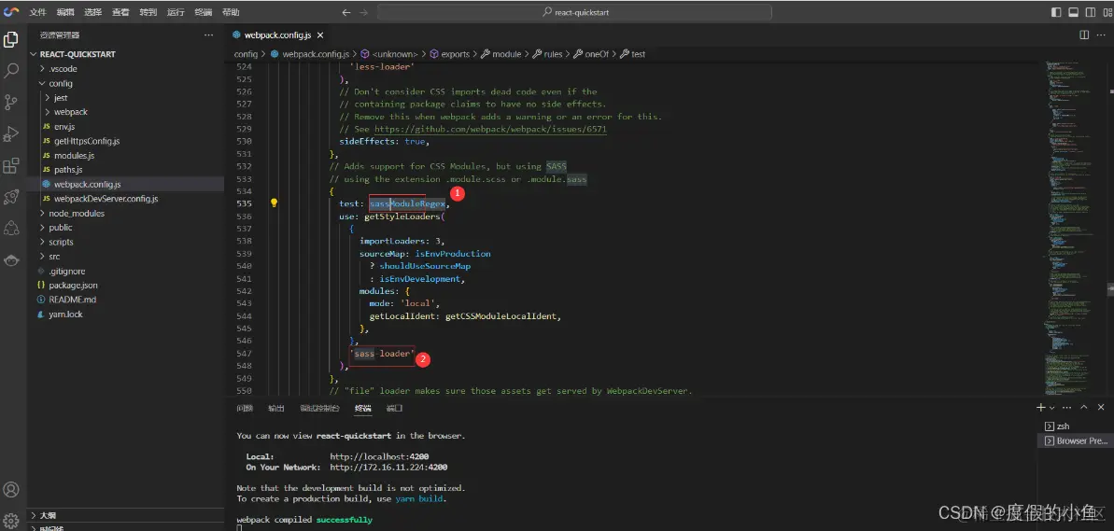The width and height of the screenshot is (1114, 531).
Task: Click the react-quickstart command center search box
Action: (x=575, y=13)
